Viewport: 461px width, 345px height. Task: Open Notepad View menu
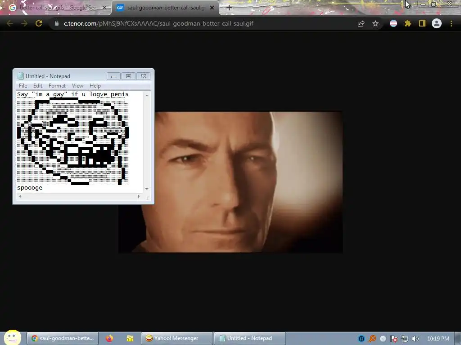77,86
